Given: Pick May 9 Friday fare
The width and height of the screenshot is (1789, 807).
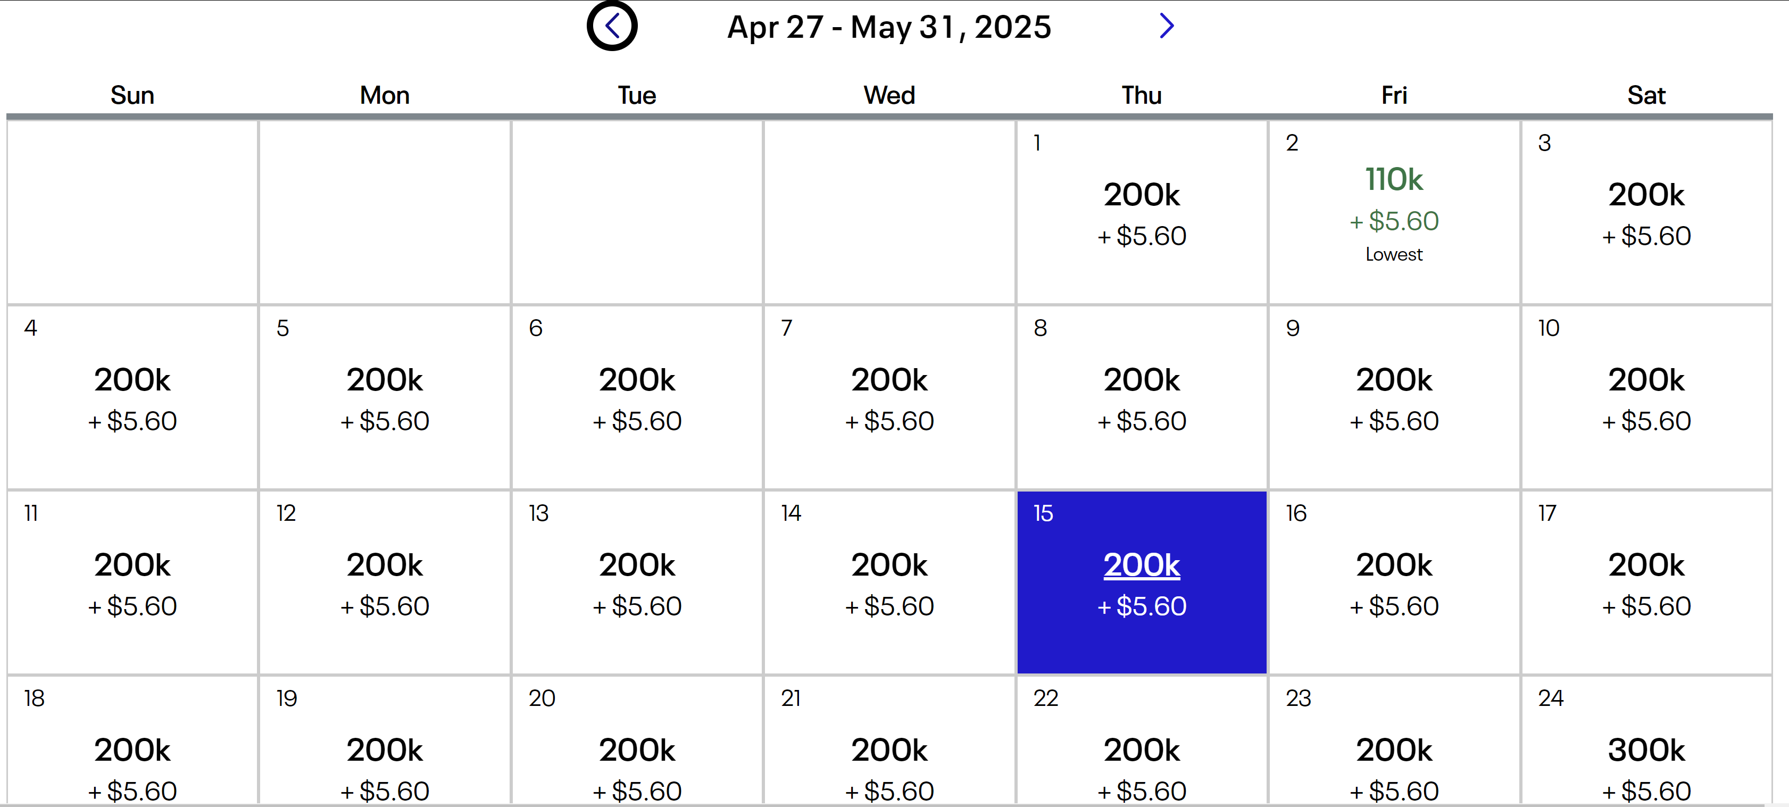Looking at the screenshot, I should 1394,397.
